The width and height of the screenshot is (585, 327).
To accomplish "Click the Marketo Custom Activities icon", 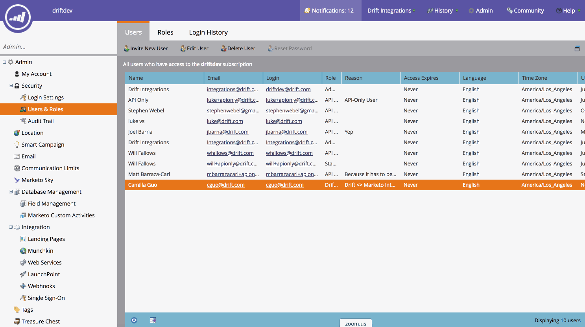I will 23,215.
